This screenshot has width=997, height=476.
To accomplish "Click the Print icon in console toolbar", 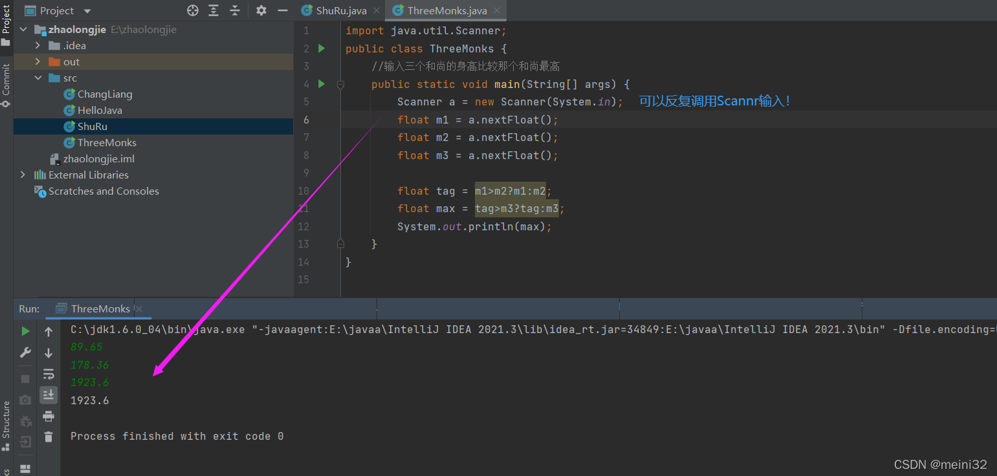I will (x=49, y=416).
